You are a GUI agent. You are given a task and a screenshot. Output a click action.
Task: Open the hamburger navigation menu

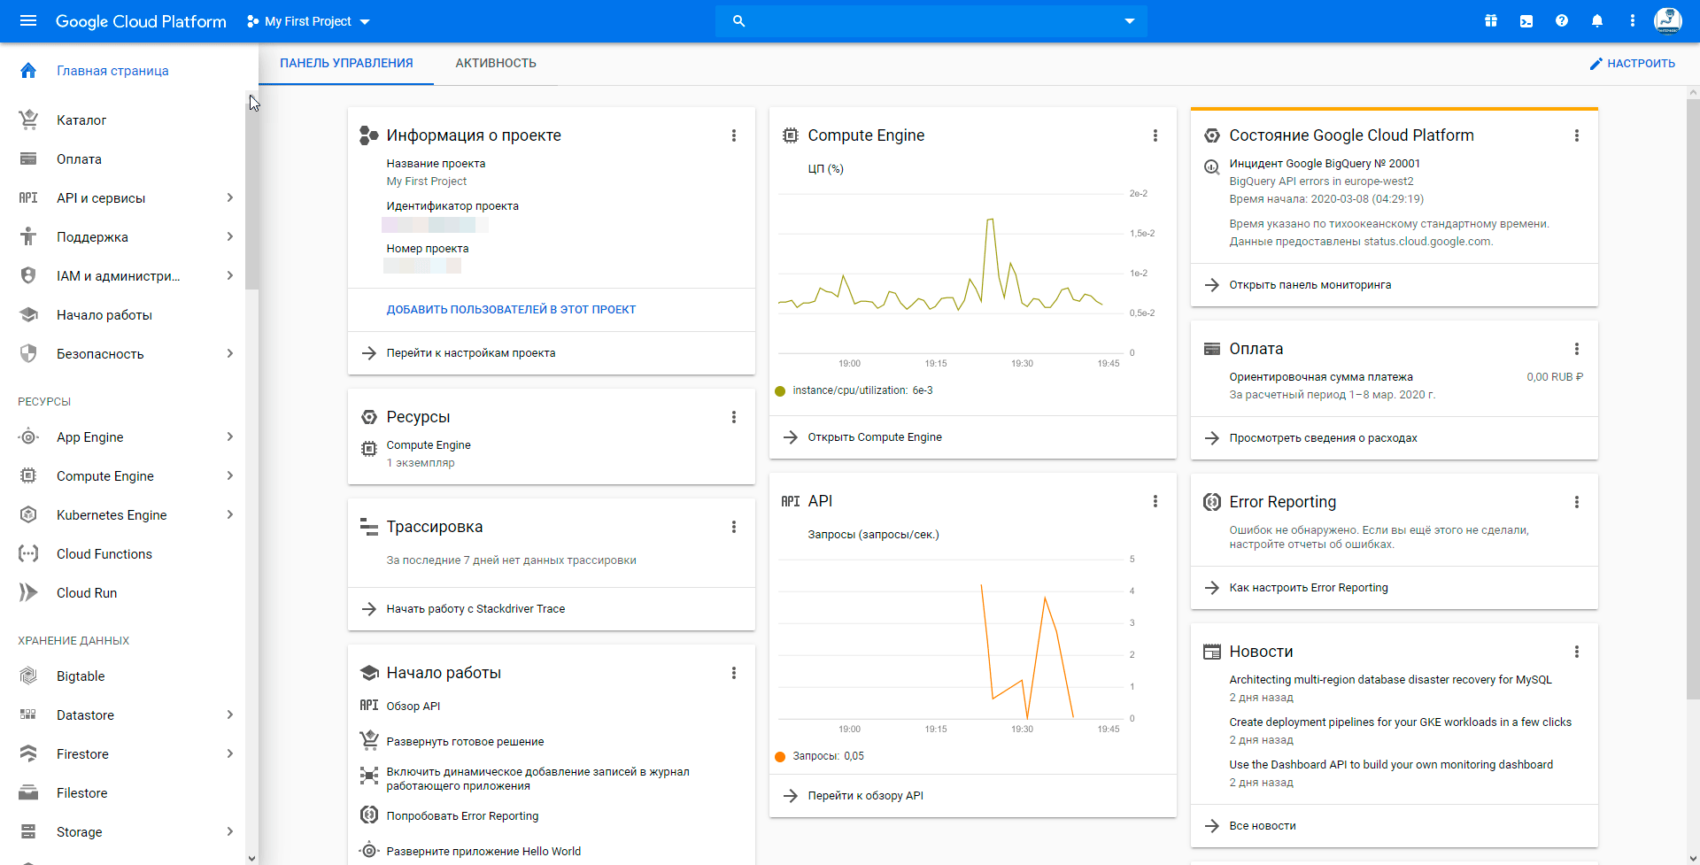click(x=28, y=21)
